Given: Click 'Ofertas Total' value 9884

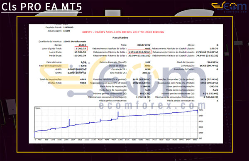Looking at the screenshot, I should 83,83.
